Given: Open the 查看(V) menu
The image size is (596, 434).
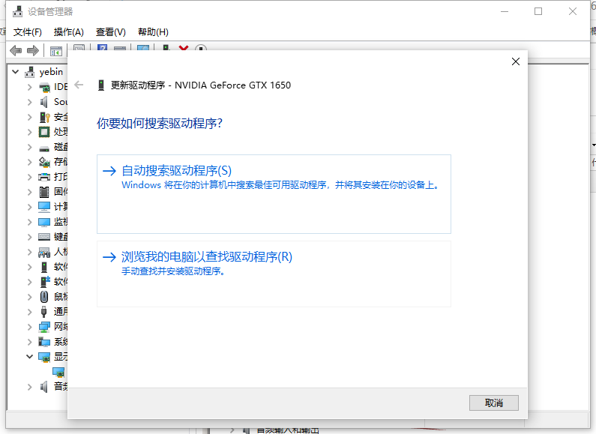Looking at the screenshot, I should [111, 32].
